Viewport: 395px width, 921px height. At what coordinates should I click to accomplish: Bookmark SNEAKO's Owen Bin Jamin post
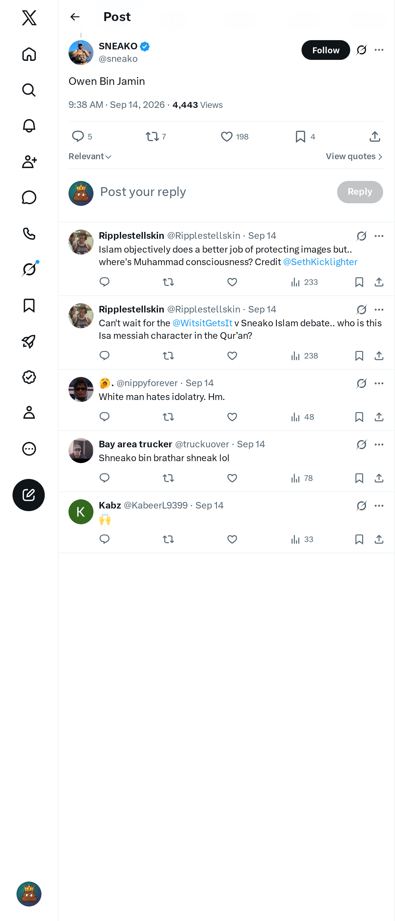pos(305,137)
